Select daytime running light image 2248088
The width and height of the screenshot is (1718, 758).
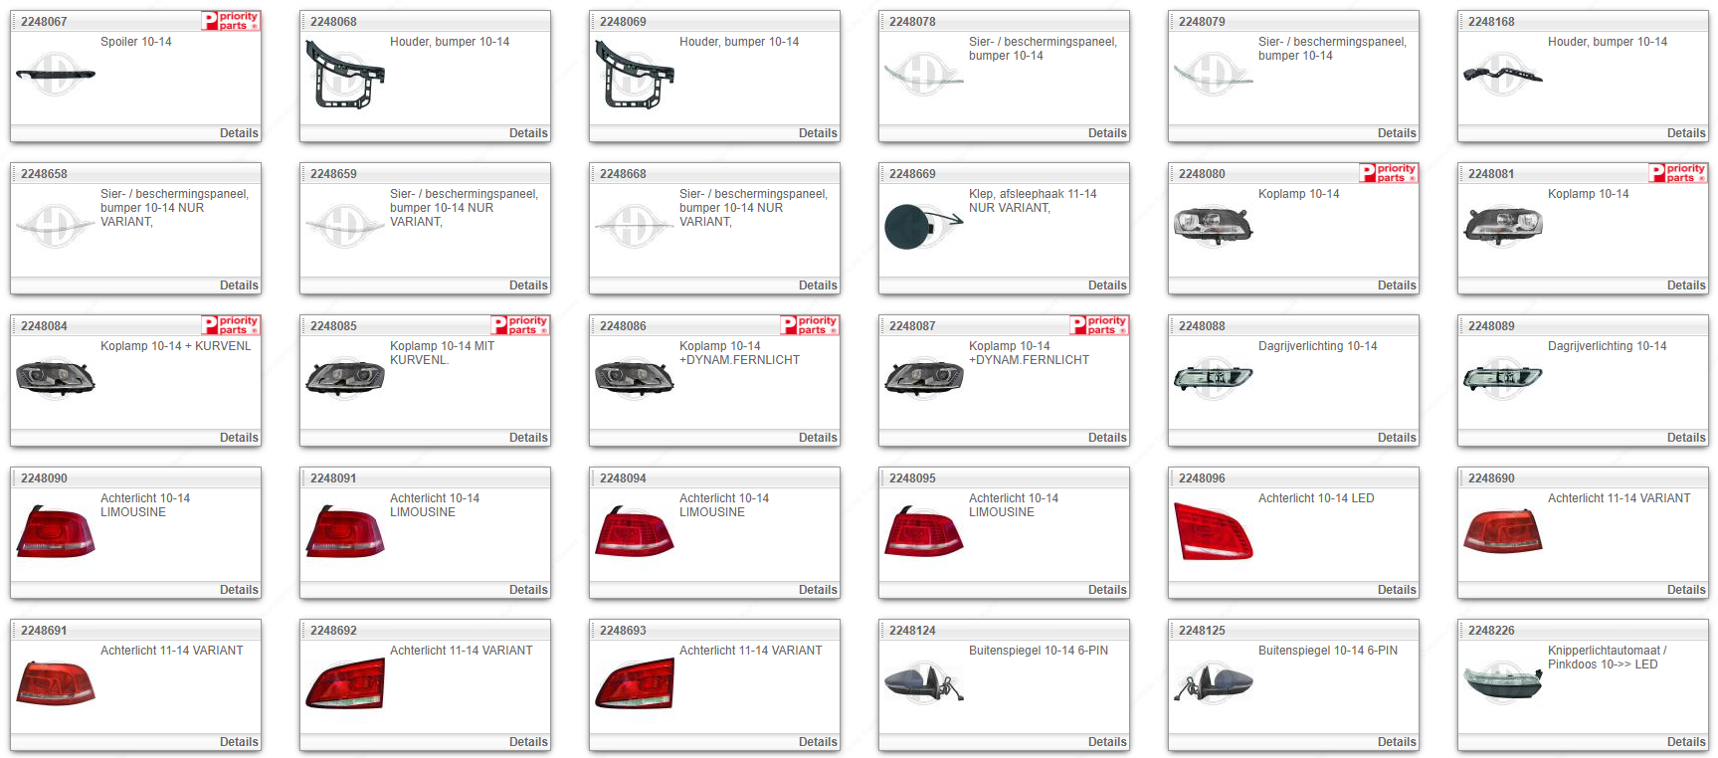tap(1213, 379)
